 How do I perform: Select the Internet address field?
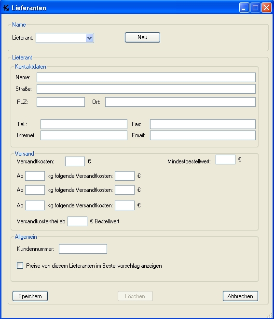[x=84, y=135]
